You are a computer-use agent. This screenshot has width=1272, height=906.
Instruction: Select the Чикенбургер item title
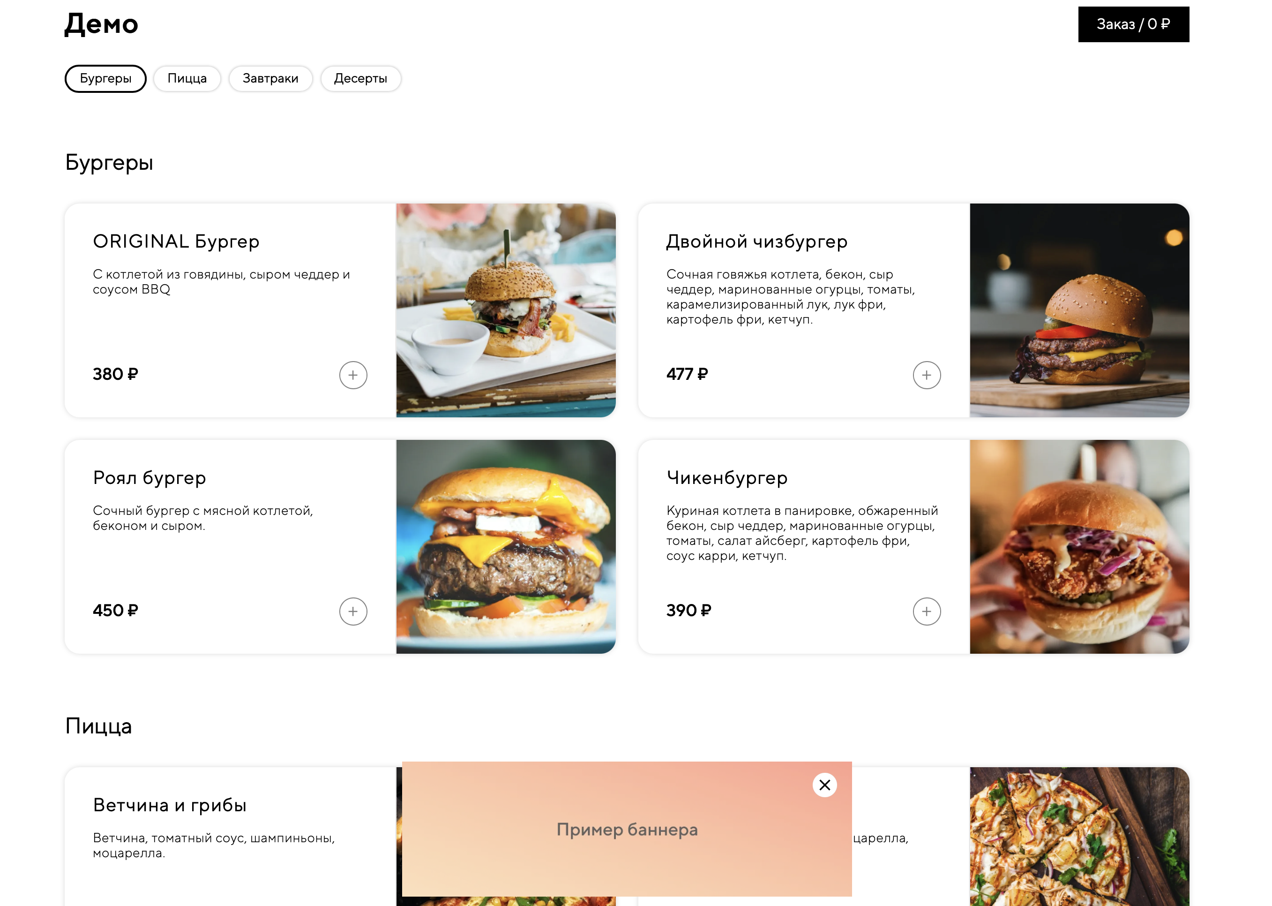click(727, 477)
